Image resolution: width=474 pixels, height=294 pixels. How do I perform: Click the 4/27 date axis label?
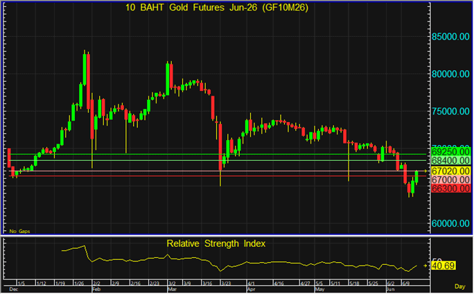(x=305, y=284)
